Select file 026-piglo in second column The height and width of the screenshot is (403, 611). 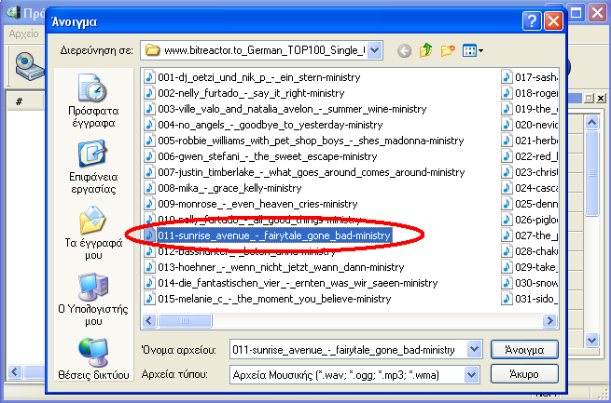(530, 220)
